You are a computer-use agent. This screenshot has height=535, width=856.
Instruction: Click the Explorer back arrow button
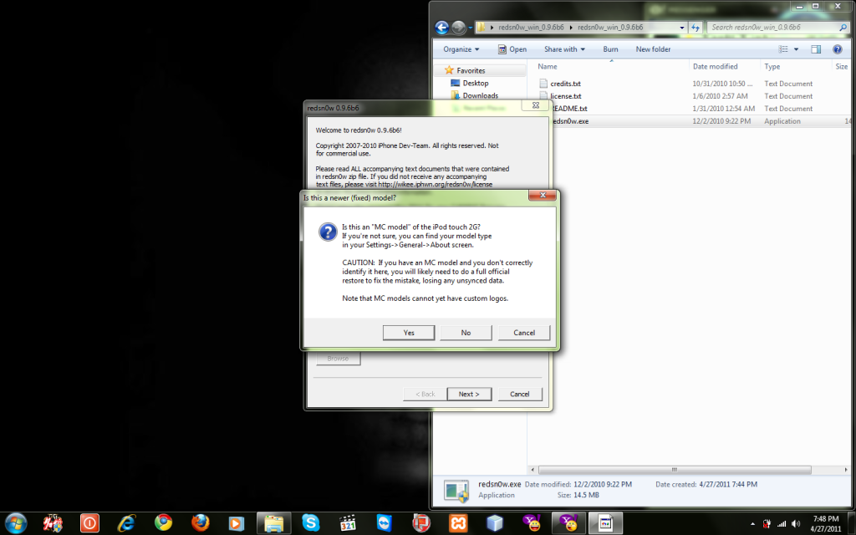(442, 28)
